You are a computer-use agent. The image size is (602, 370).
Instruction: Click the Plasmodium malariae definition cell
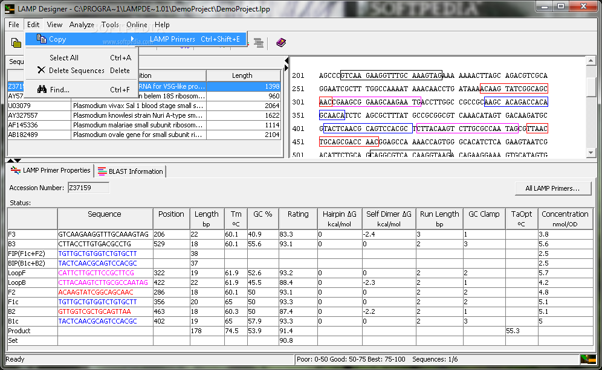coord(138,125)
